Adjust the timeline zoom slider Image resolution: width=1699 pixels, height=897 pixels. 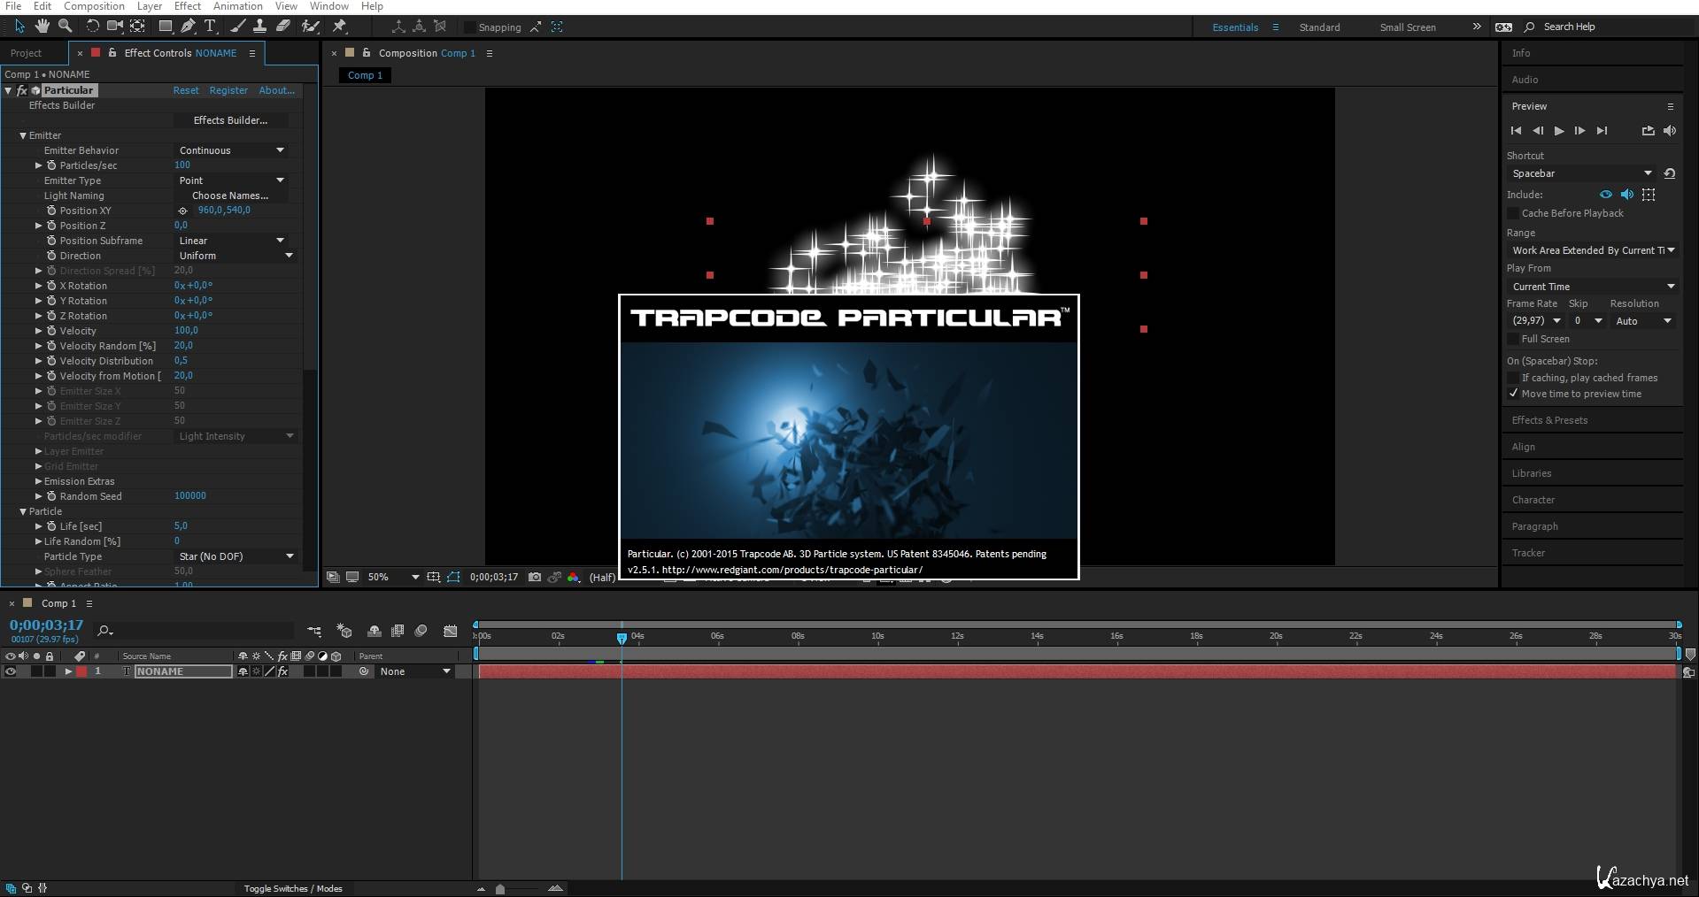coord(500,889)
